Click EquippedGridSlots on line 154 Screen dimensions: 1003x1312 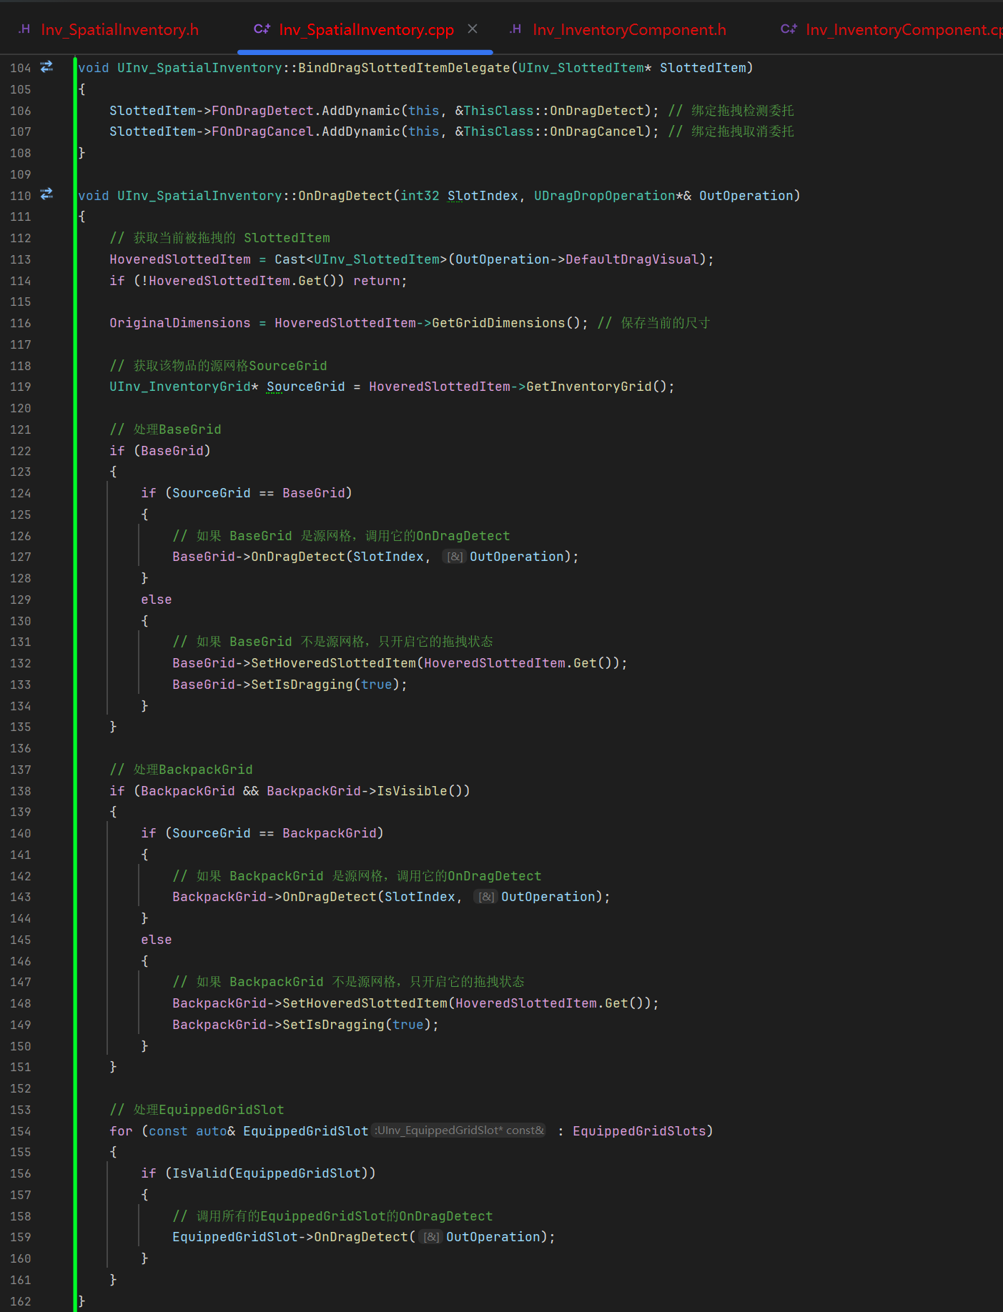(x=639, y=1131)
